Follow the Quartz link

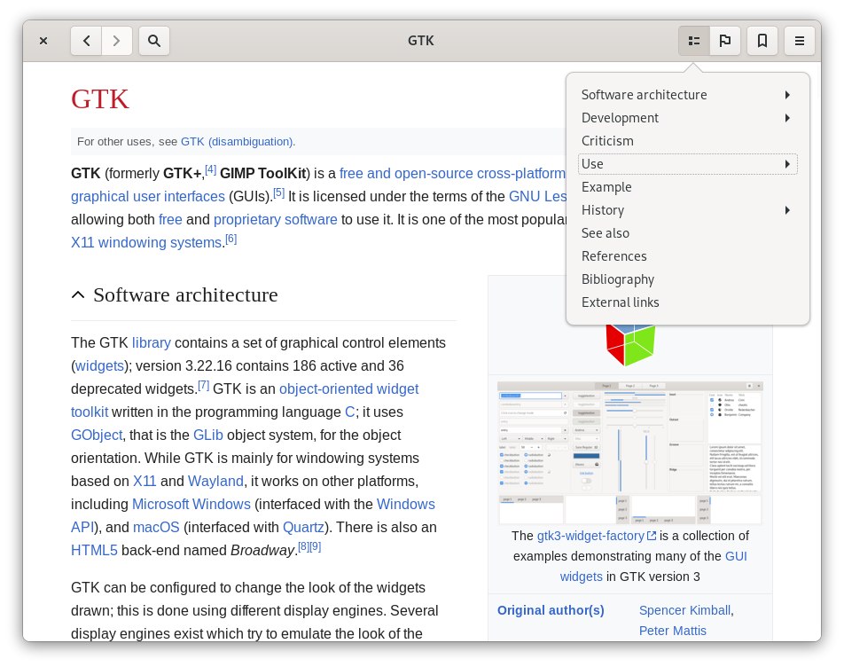point(303,528)
